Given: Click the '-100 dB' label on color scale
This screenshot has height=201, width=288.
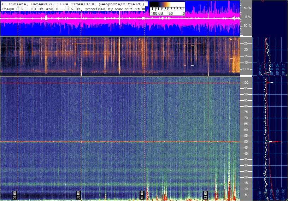Looking at the screenshot, I should coord(156,13).
